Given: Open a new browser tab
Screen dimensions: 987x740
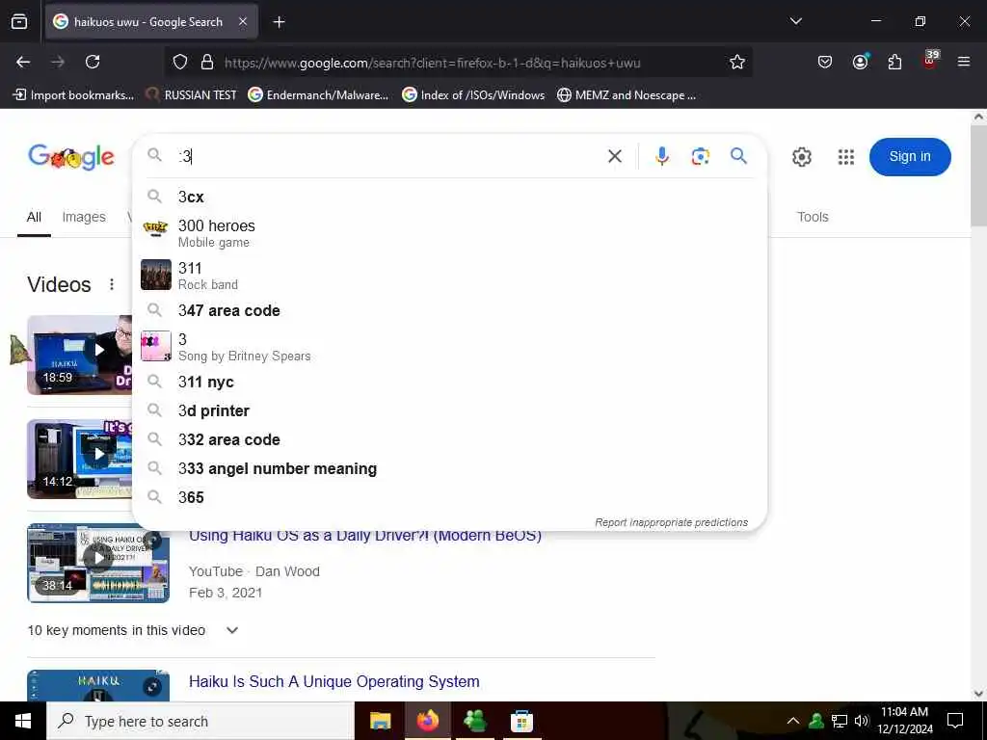Looking at the screenshot, I should 279,22.
